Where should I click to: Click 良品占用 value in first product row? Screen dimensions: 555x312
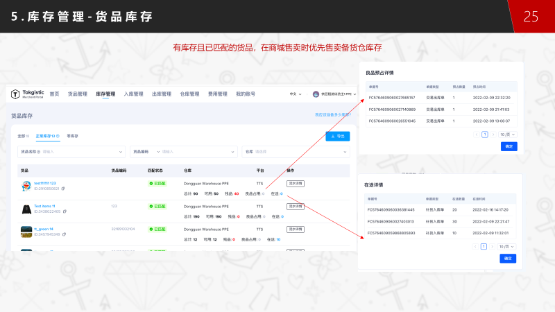point(264,194)
